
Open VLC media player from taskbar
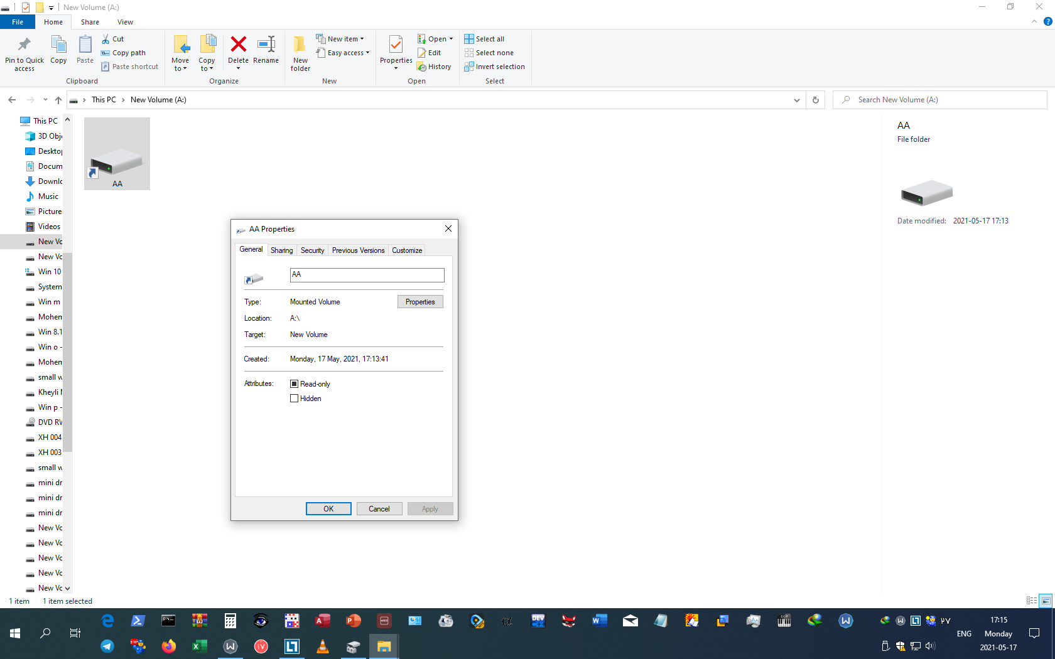point(323,646)
